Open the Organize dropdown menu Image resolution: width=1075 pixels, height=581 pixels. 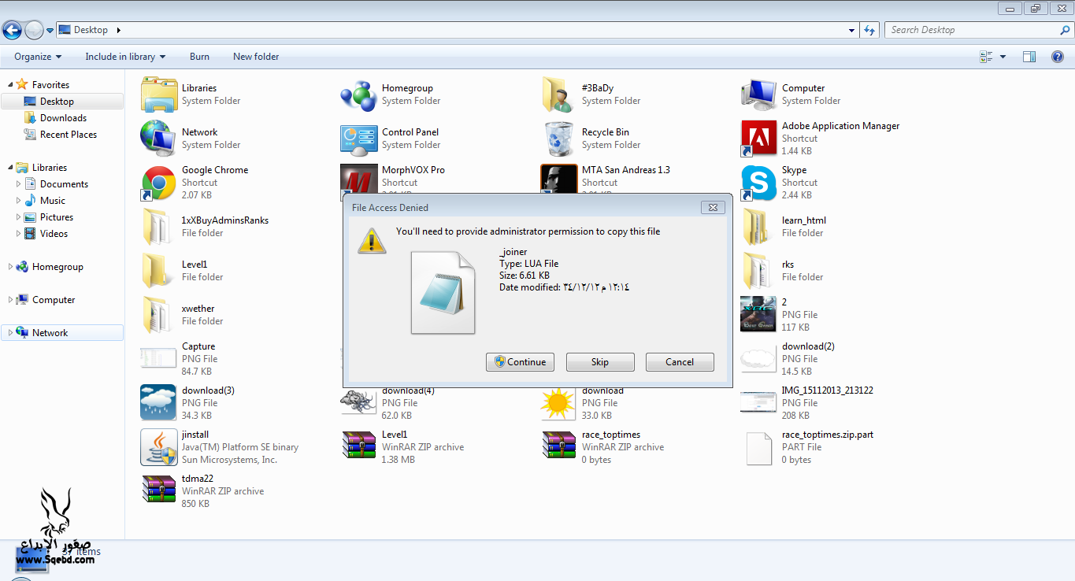click(36, 57)
